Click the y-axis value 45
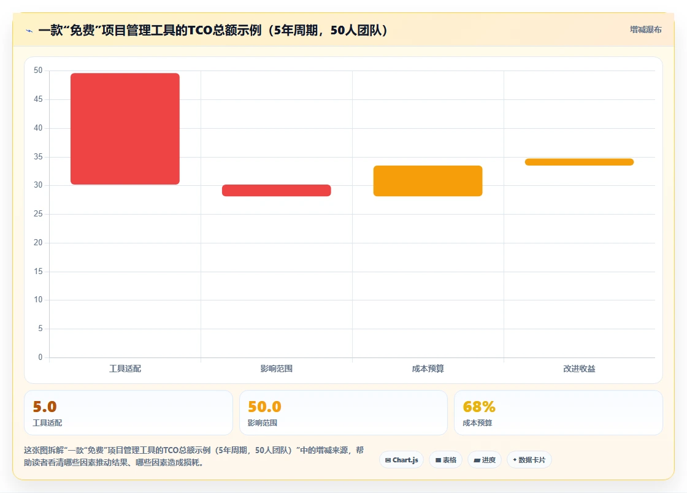The width and height of the screenshot is (687, 493). click(x=38, y=99)
